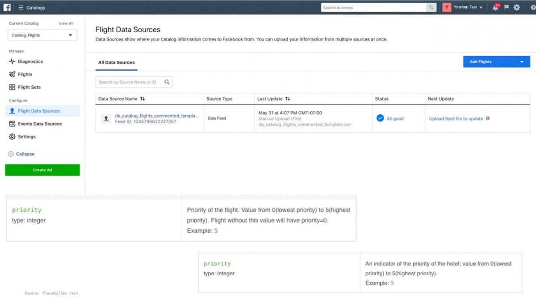Click da_catalog_flights_commented_template.csv filename text
The width and height of the screenshot is (536, 298).
[305, 125]
